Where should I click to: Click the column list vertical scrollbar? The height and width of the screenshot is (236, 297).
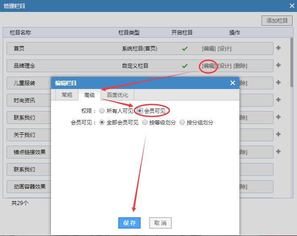coord(292,62)
